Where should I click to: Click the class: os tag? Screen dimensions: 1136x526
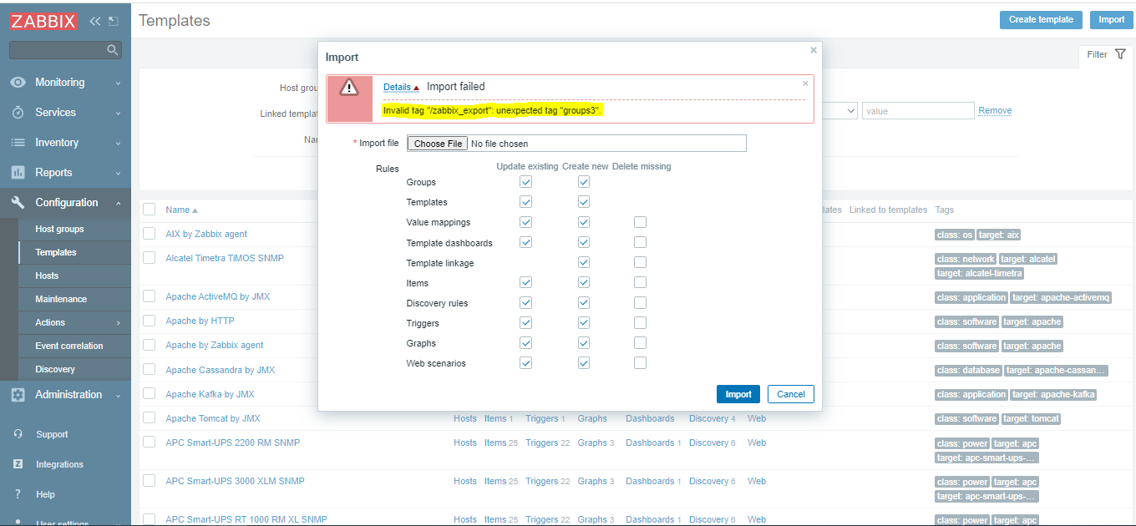955,235
